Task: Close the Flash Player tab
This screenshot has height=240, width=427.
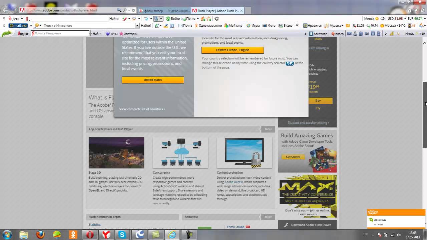Action: click(x=242, y=11)
